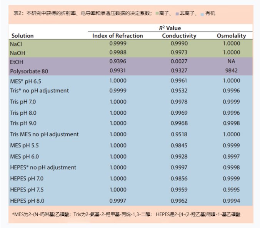Select the Osmolality column header
The width and height of the screenshot is (260, 228).
(231, 35)
